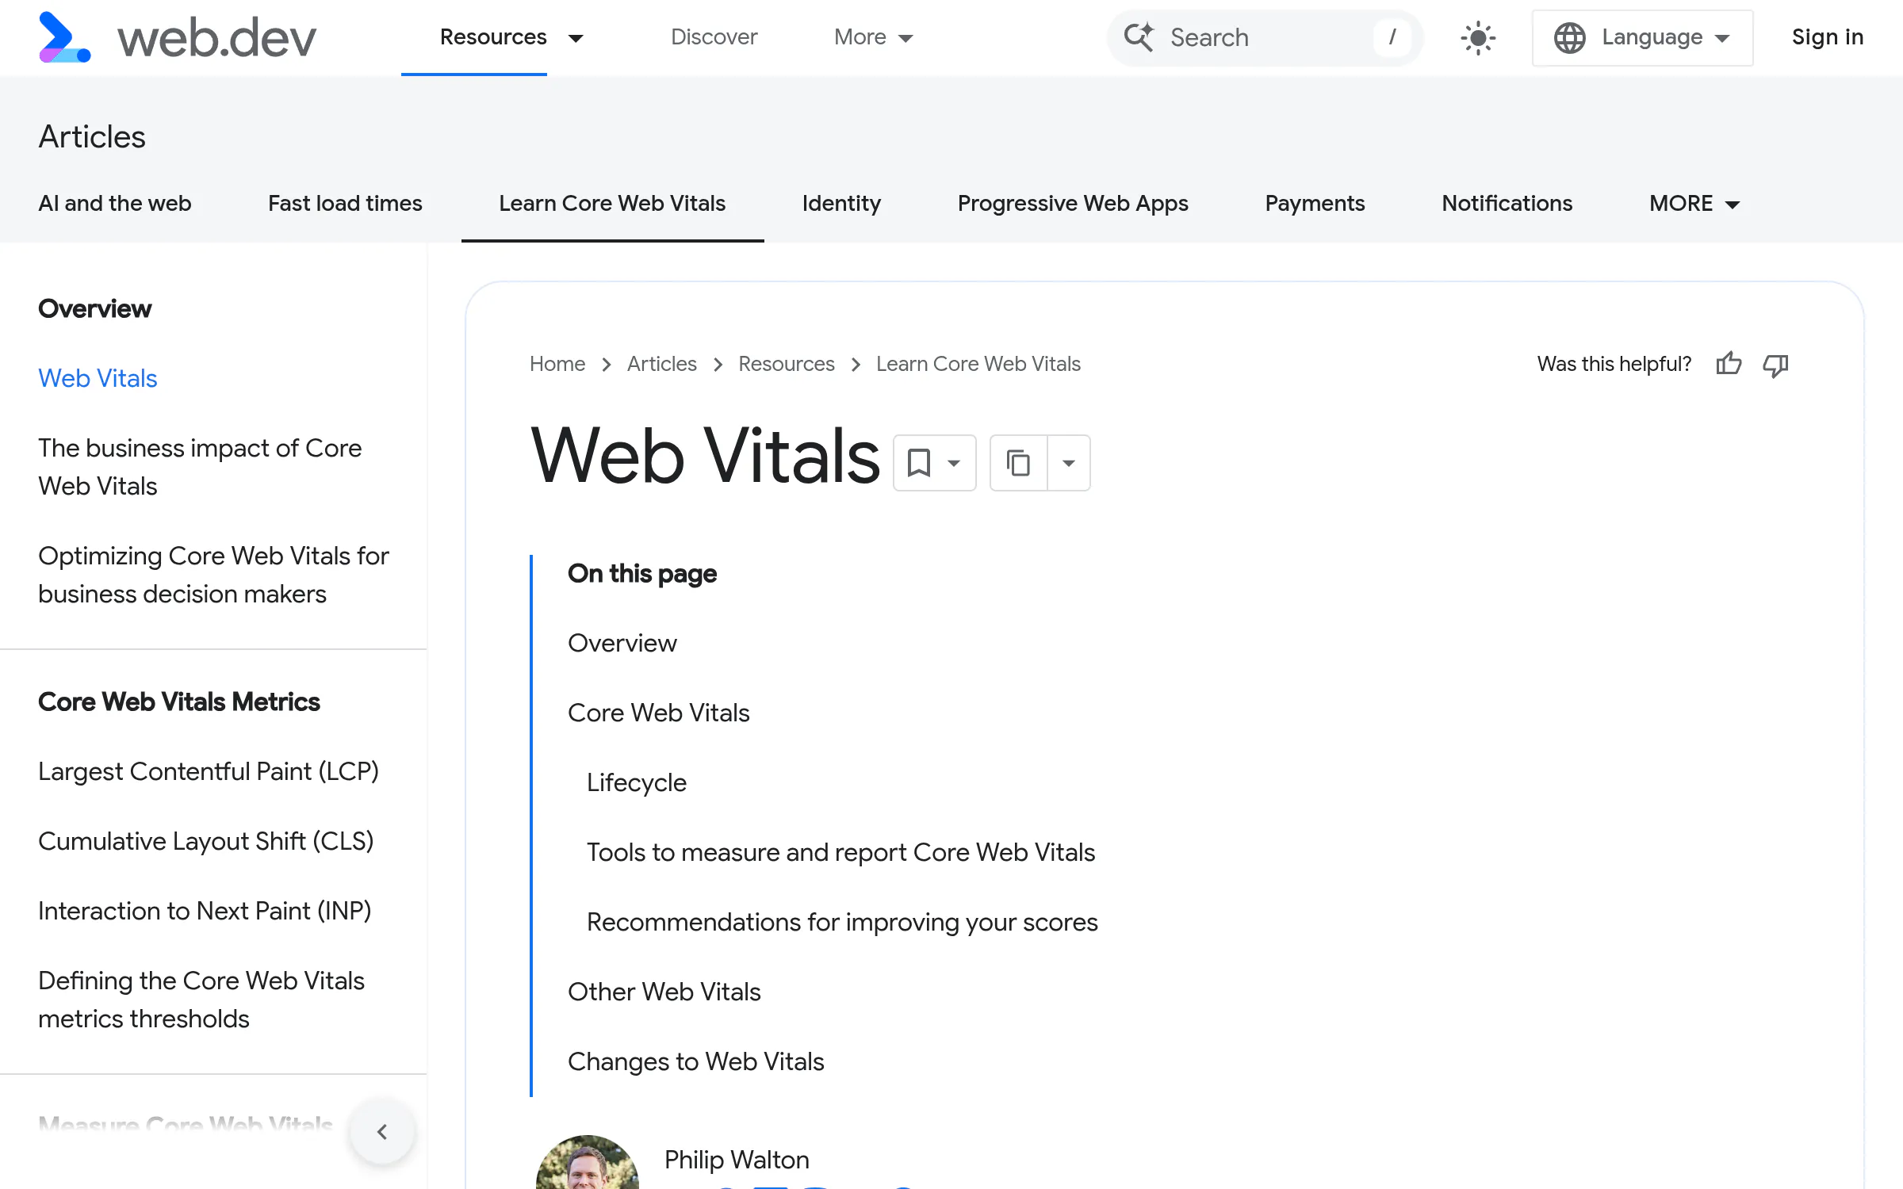
Task: Open the Notifications tab
Action: pyautogui.click(x=1507, y=204)
